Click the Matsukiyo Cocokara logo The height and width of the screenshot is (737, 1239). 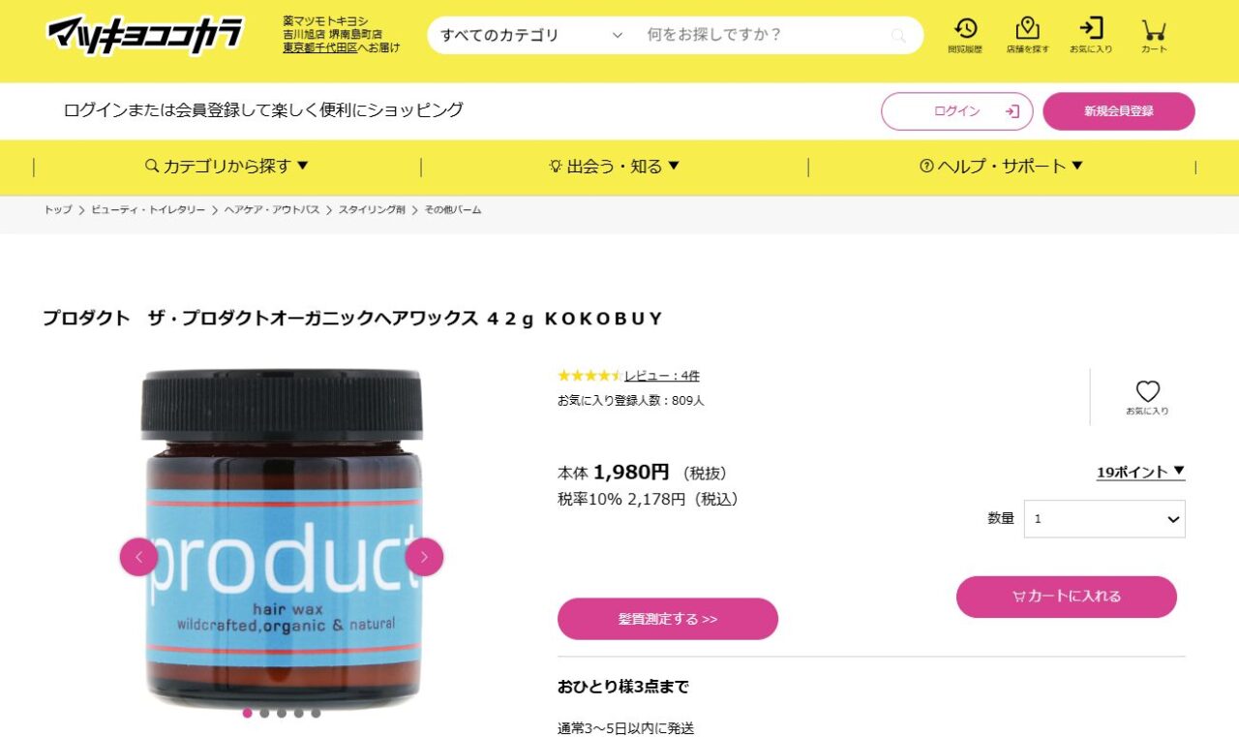coord(145,35)
